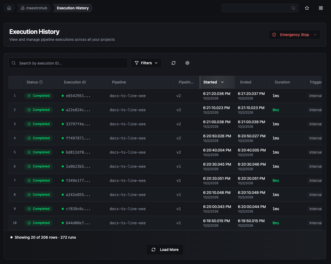The height and width of the screenshot is (264, 331).
Task: Click 0ms duration in row 2
Action: click(x=276, y=110)
